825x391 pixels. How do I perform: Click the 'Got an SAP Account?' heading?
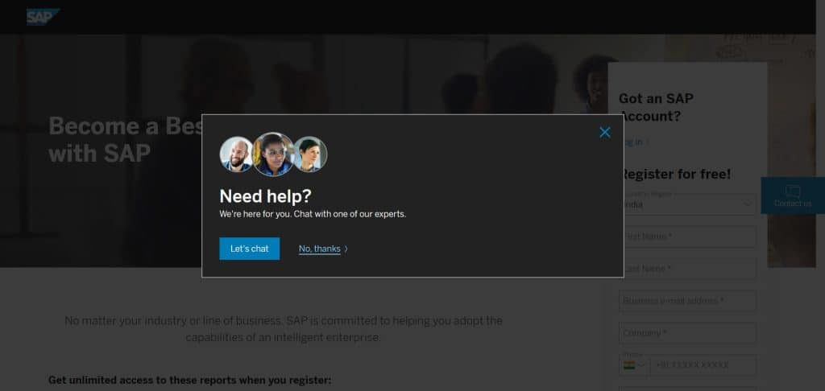(x=656, y=107)
